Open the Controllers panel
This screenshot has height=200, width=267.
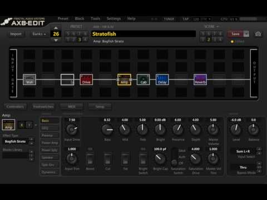point(15,107)
